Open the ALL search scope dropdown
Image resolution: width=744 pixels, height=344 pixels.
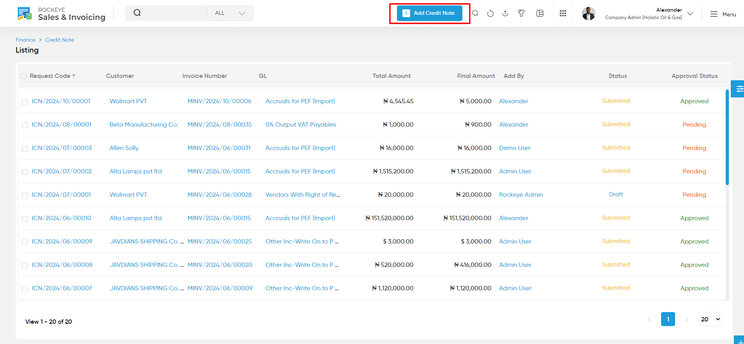tap(230, 13)
